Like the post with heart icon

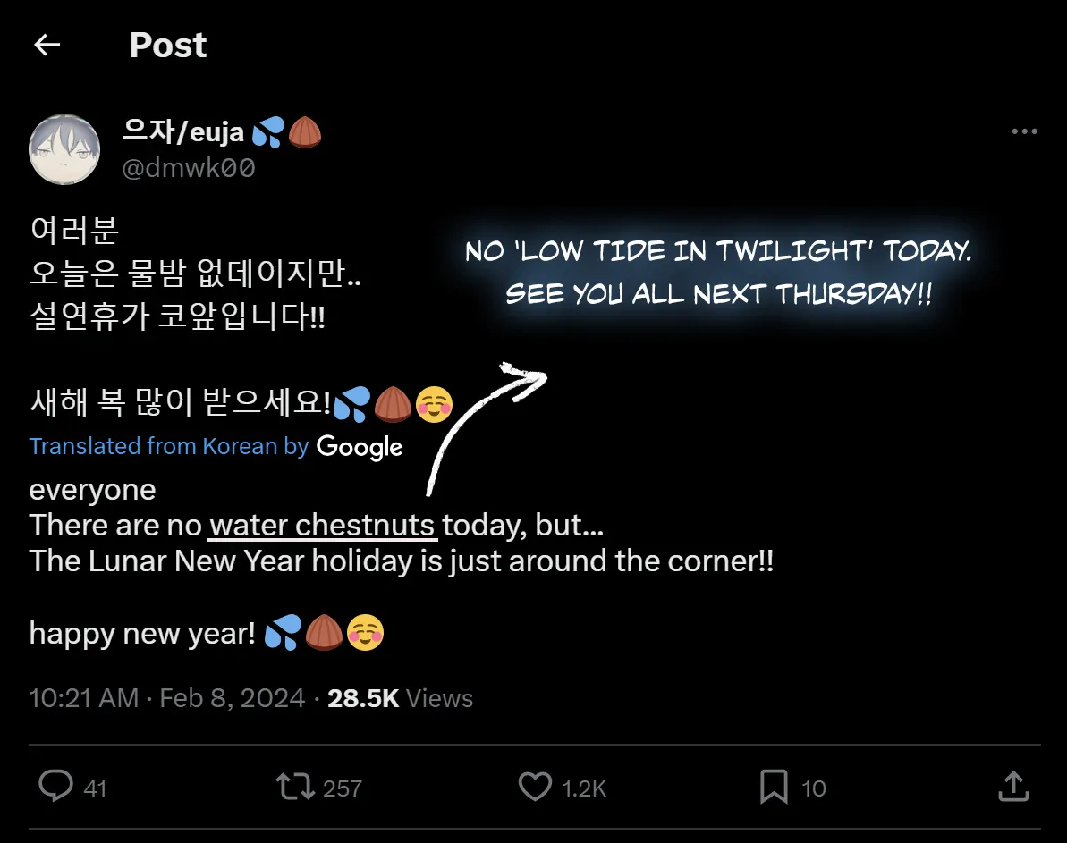(535, 788)
